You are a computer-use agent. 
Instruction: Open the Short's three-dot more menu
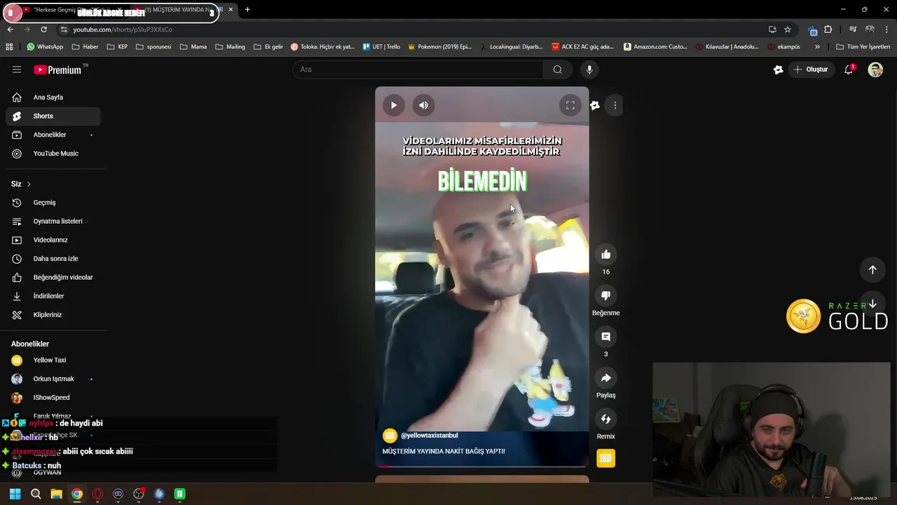click(615, 105)
